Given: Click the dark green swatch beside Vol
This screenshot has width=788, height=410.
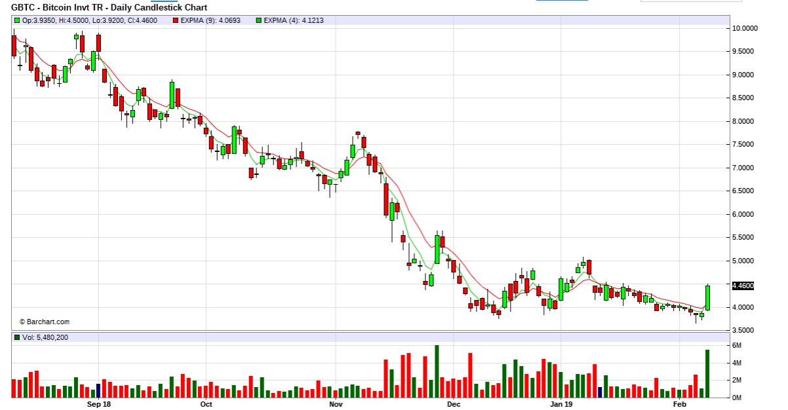Looking at the screenshot, I should coord(17,337).
